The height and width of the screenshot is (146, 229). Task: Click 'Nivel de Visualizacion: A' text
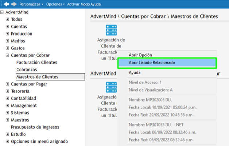point(151,90)
